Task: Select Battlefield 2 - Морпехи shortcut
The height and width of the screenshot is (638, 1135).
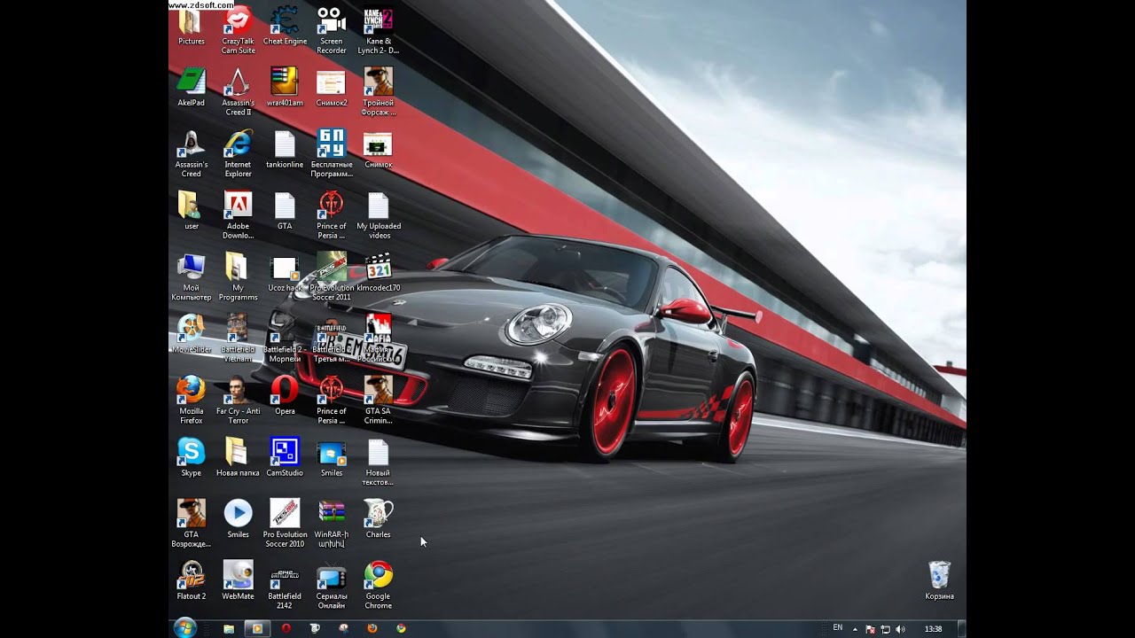Action: pos(285,338)
